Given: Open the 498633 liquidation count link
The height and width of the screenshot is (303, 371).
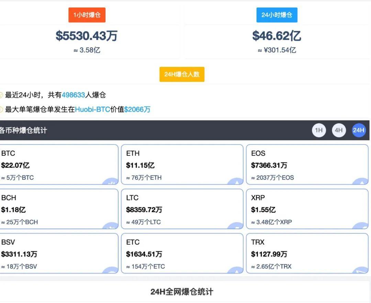Looking at the screenshot, I should point(74,95).
